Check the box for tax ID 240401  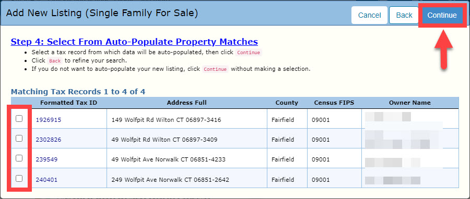19,178
